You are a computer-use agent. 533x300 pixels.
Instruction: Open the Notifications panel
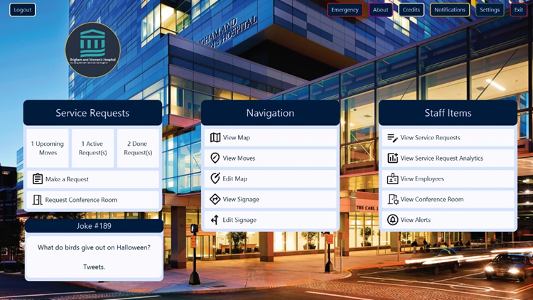(450, 10)
